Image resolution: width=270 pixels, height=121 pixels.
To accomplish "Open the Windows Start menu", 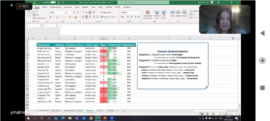I will pyautogui.click(x=28, y=118).
